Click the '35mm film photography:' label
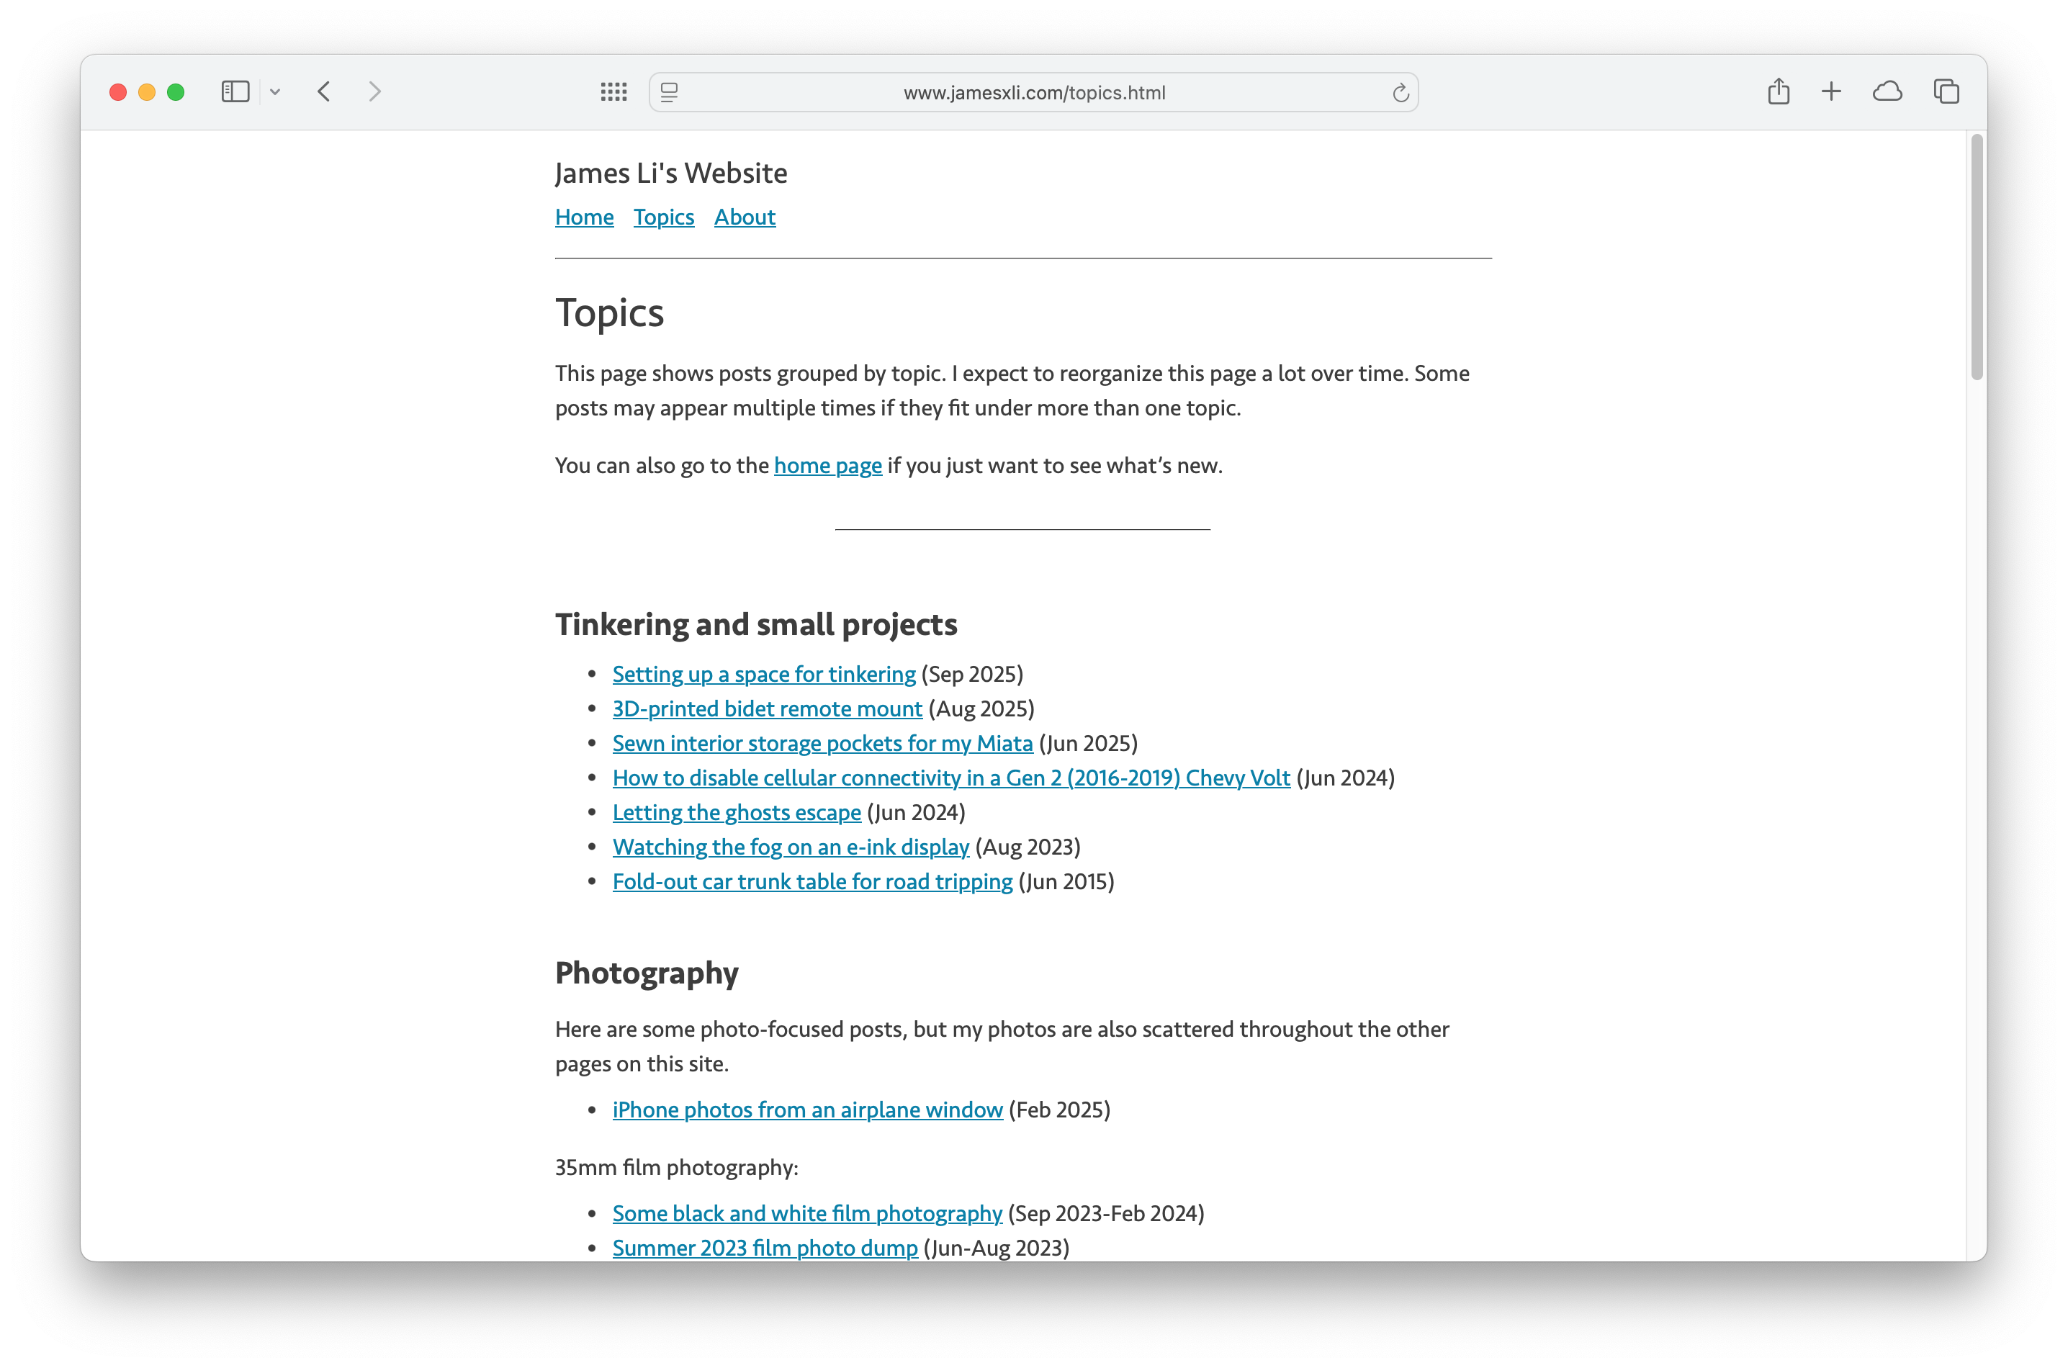 point(676,1169)
